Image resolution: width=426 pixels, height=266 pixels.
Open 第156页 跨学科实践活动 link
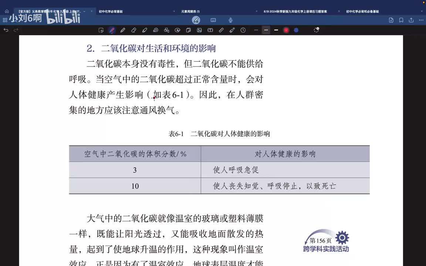click(x=326, y=241)
